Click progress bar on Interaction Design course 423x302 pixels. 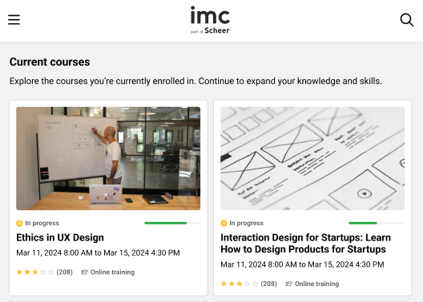tap(377, 223)
